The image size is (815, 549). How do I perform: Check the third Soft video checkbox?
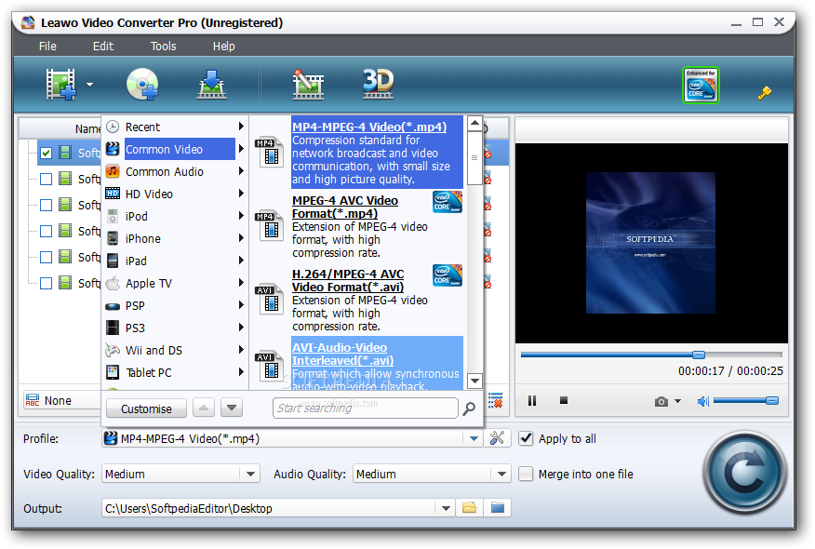[x=47, y=205]
